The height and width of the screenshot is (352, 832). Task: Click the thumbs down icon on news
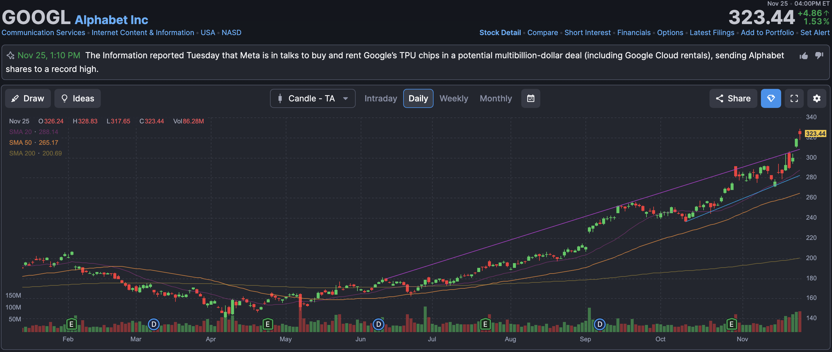click(x=819, y=56)
